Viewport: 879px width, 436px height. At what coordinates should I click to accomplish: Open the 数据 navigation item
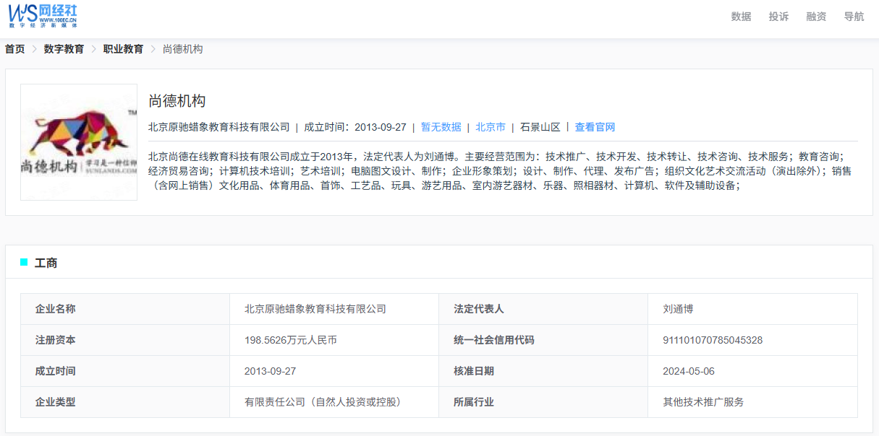pyautogui.click(x=741, y=17)
